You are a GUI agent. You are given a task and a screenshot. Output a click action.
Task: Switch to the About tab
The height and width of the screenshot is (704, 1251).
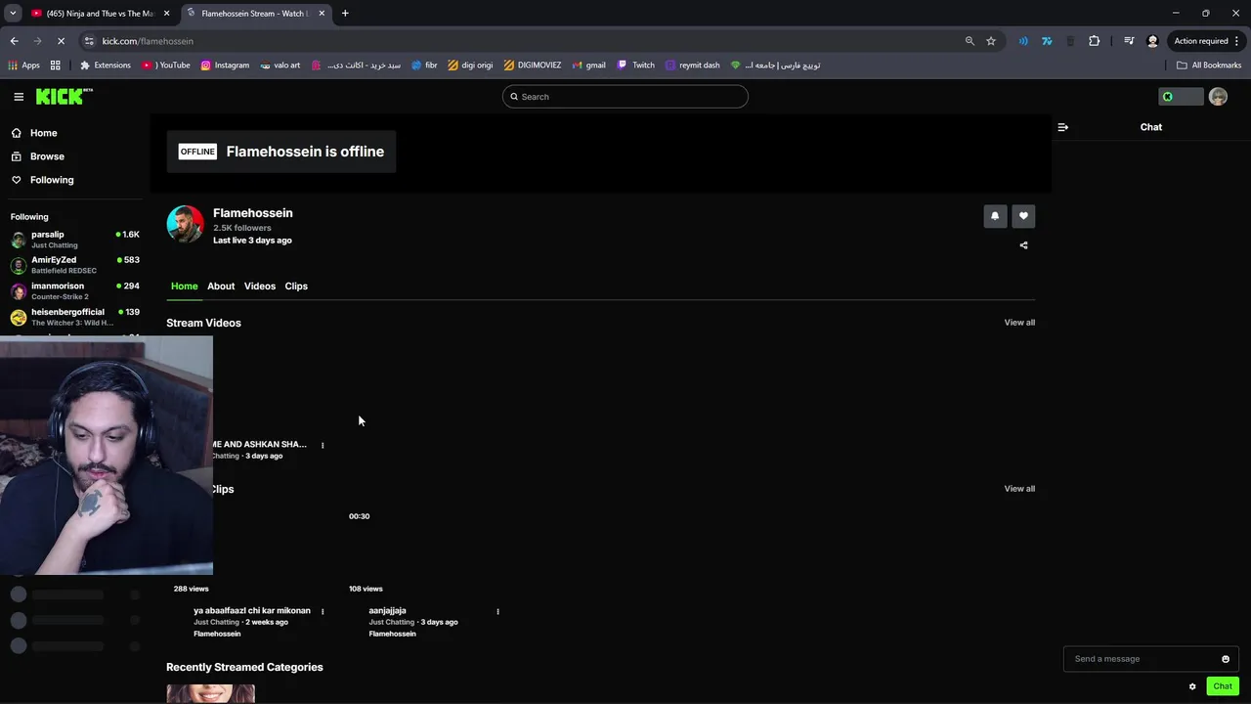[x=221, y=286]
